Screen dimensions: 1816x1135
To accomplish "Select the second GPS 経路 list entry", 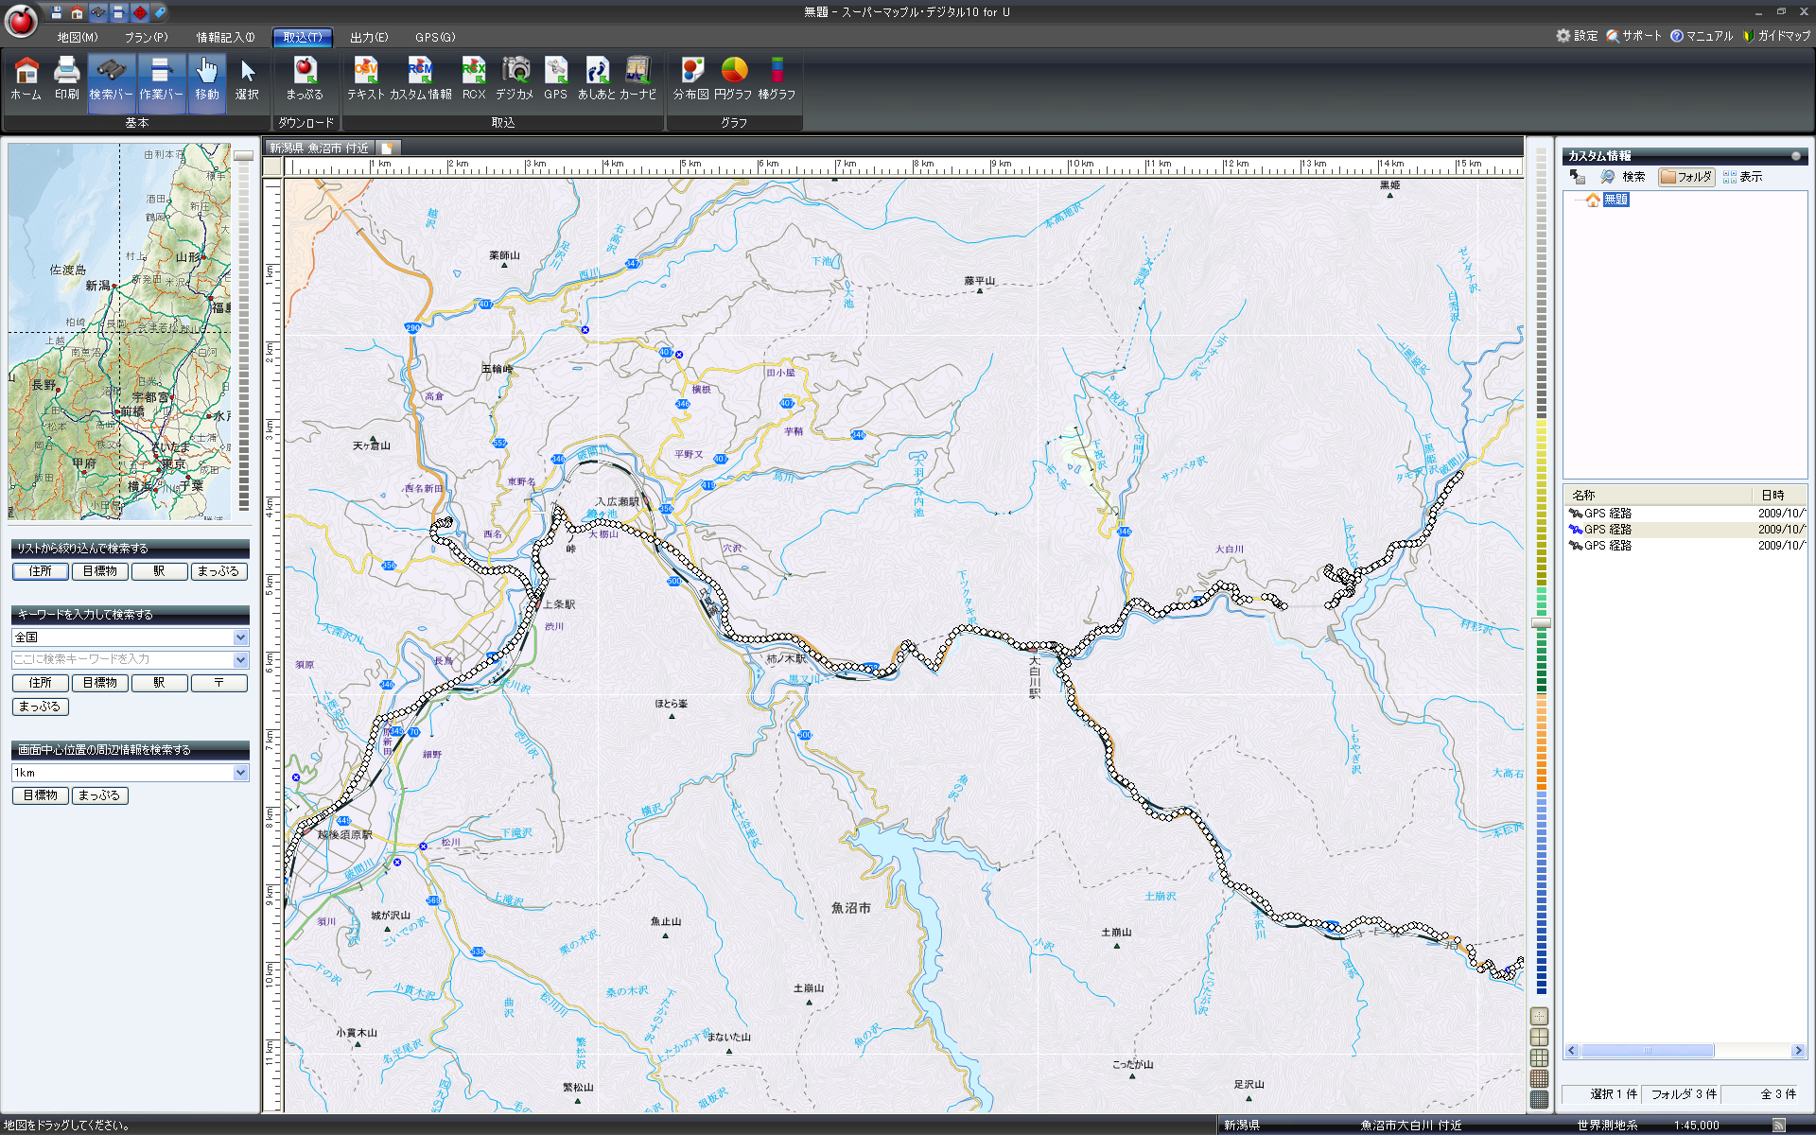I will pyautogui.click(x=1607, y=530).
